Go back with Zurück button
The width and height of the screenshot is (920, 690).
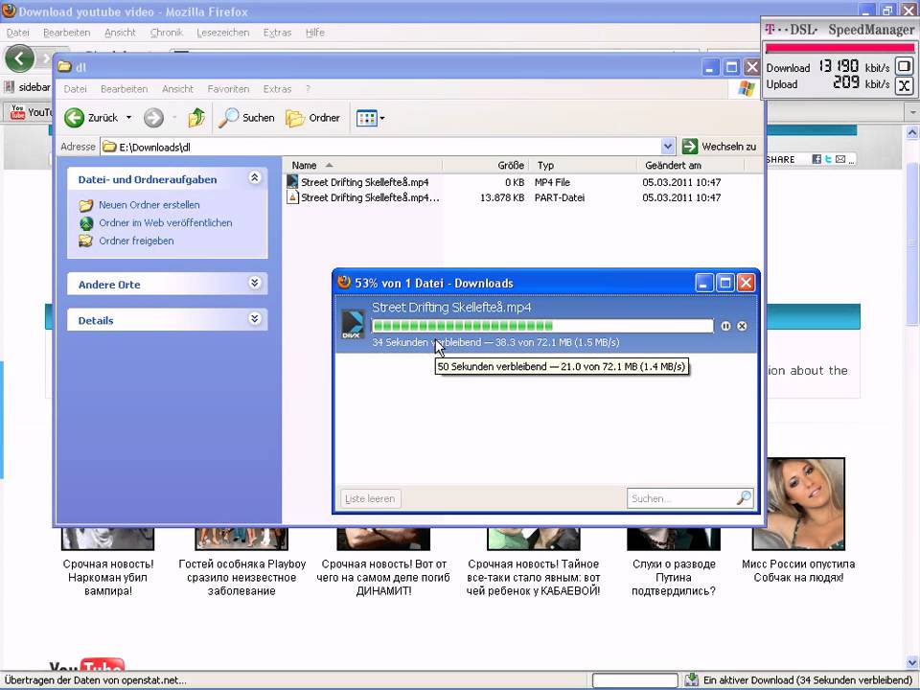92,118
